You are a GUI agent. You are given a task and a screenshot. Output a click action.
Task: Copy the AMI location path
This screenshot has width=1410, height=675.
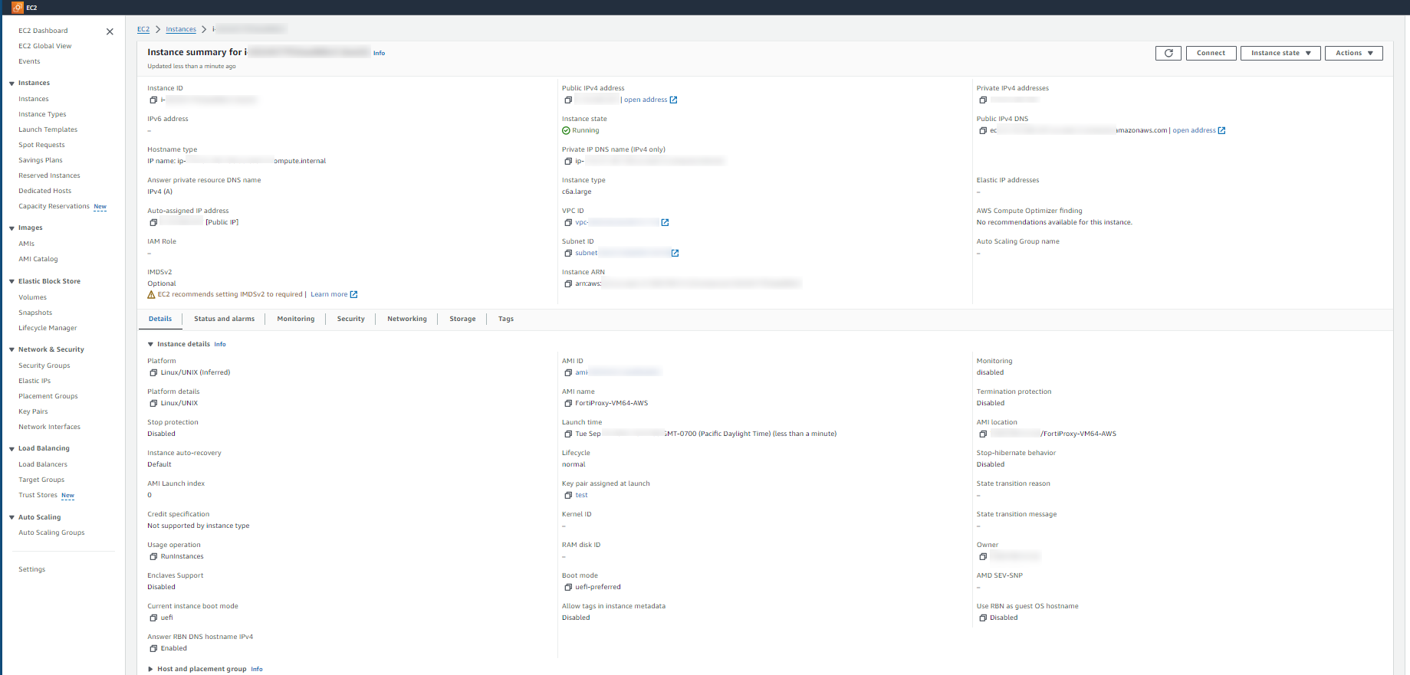(x=983, y=434)
